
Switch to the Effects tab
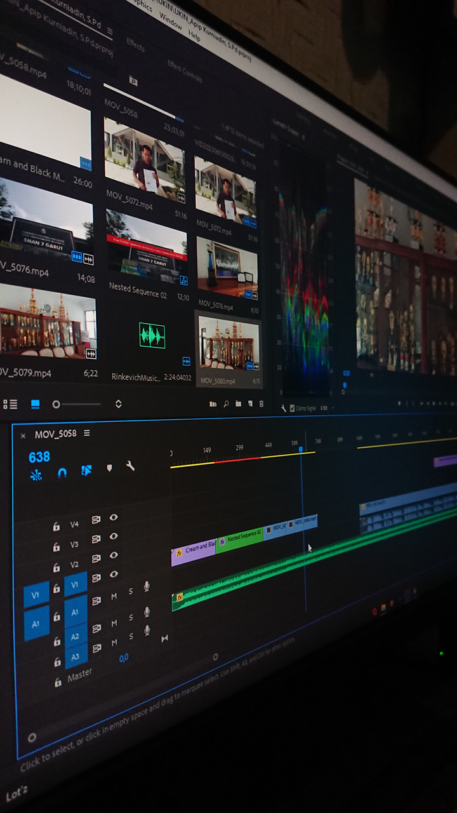click(135, 44)
